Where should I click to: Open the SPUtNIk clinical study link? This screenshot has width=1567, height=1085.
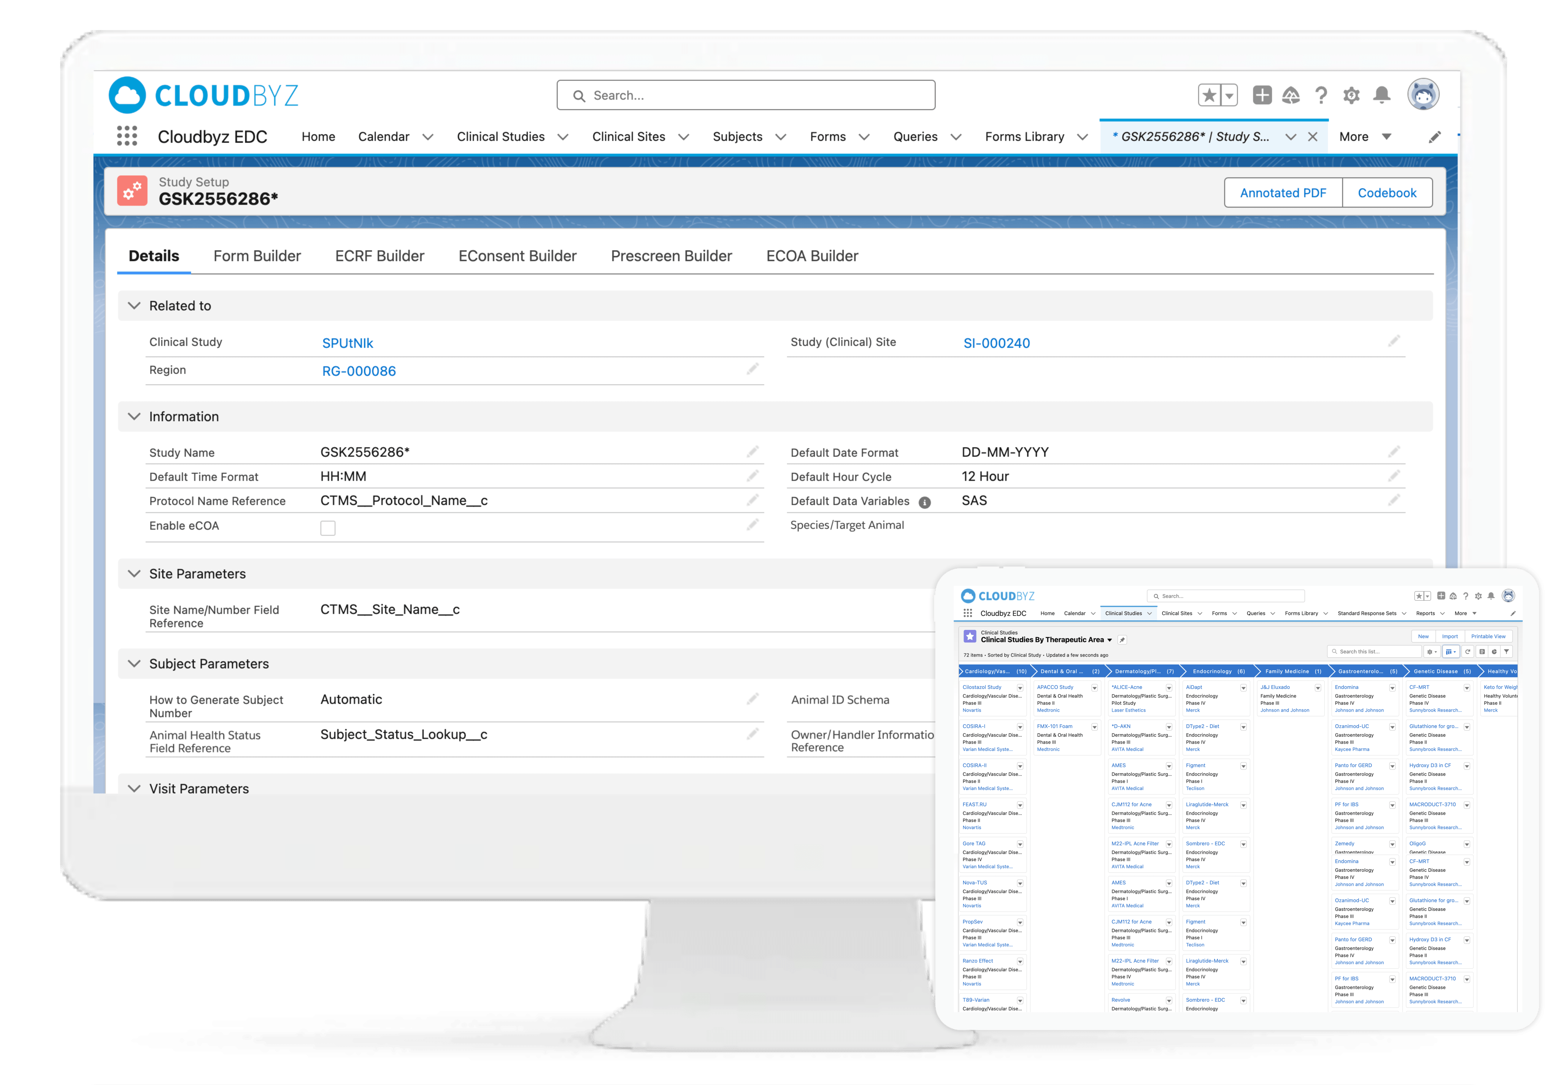(348, 343)
